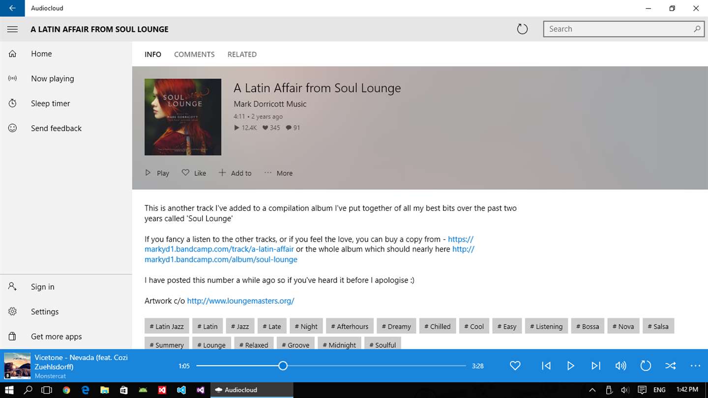
Task: Select the # Salsa tag
Action: coord(658,326)
